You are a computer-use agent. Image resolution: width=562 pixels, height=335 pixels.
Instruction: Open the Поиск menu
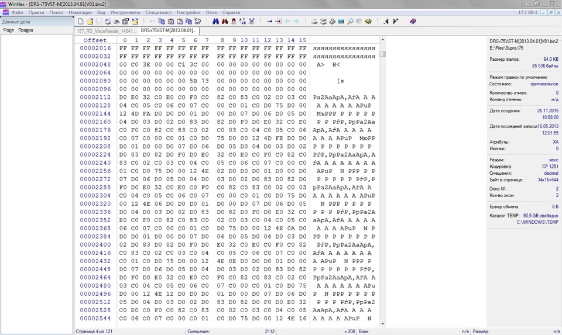click(x=56, y=12)
